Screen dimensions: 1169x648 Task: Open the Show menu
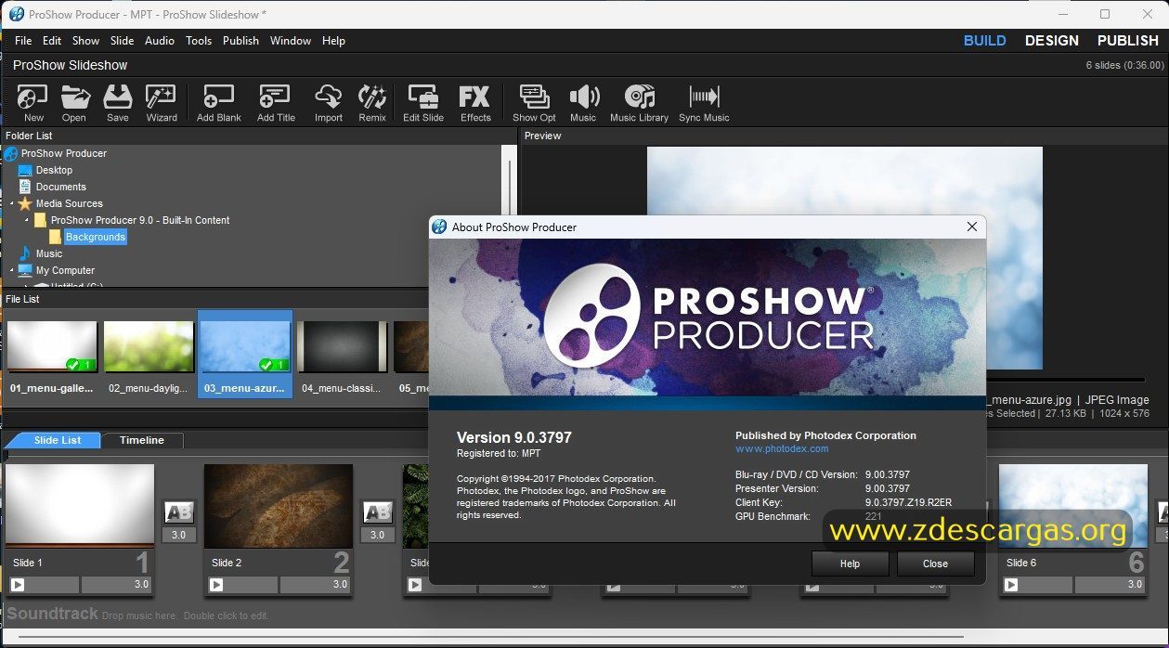pos(85,41)
